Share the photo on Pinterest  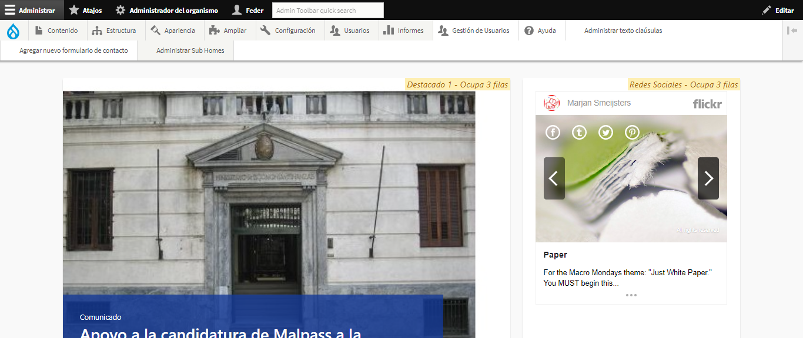[632, 133]
